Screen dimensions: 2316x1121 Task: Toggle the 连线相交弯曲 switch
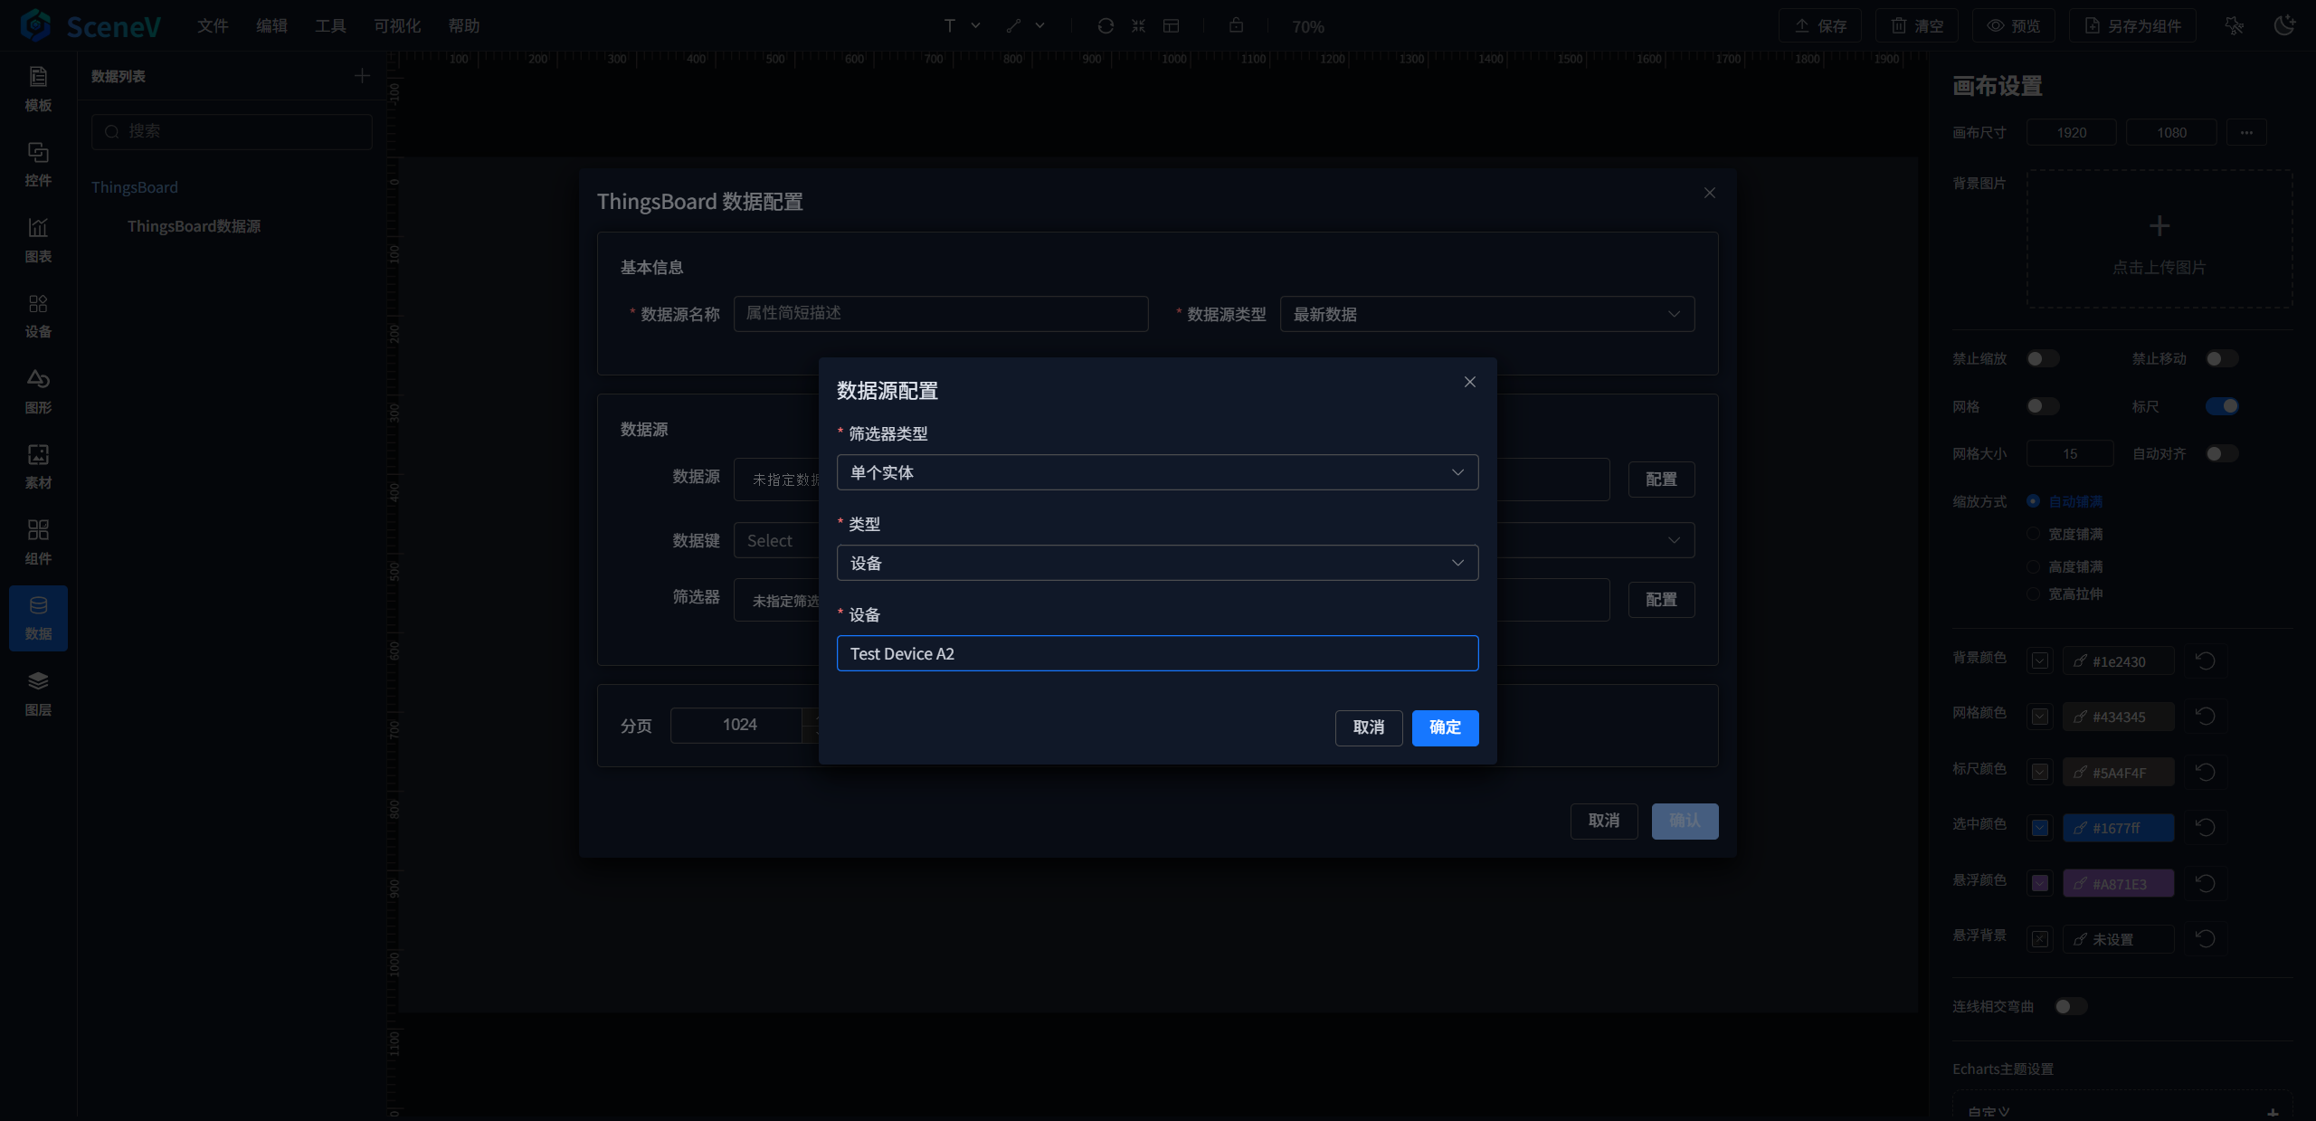(2071, 1007)
